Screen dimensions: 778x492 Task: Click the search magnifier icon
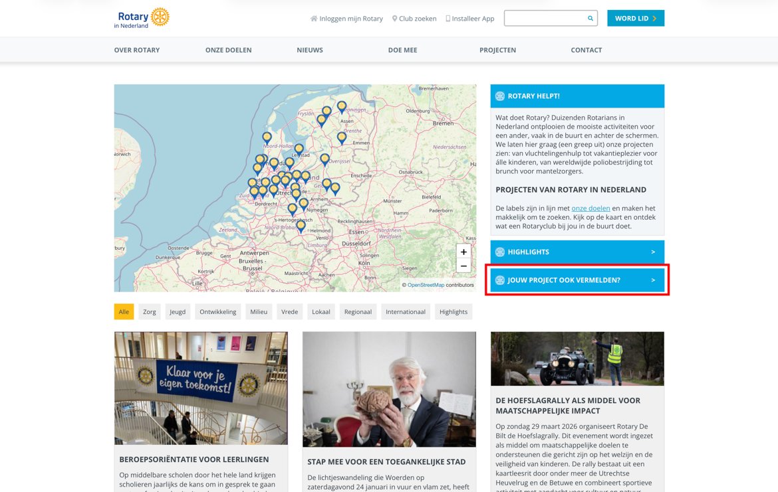pos(590,19)
